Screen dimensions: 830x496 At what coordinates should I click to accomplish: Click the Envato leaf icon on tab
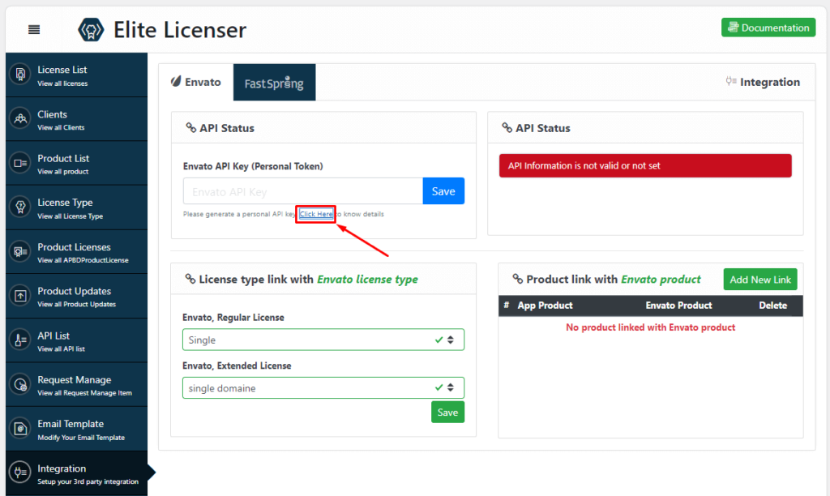[x=176, y=82]
